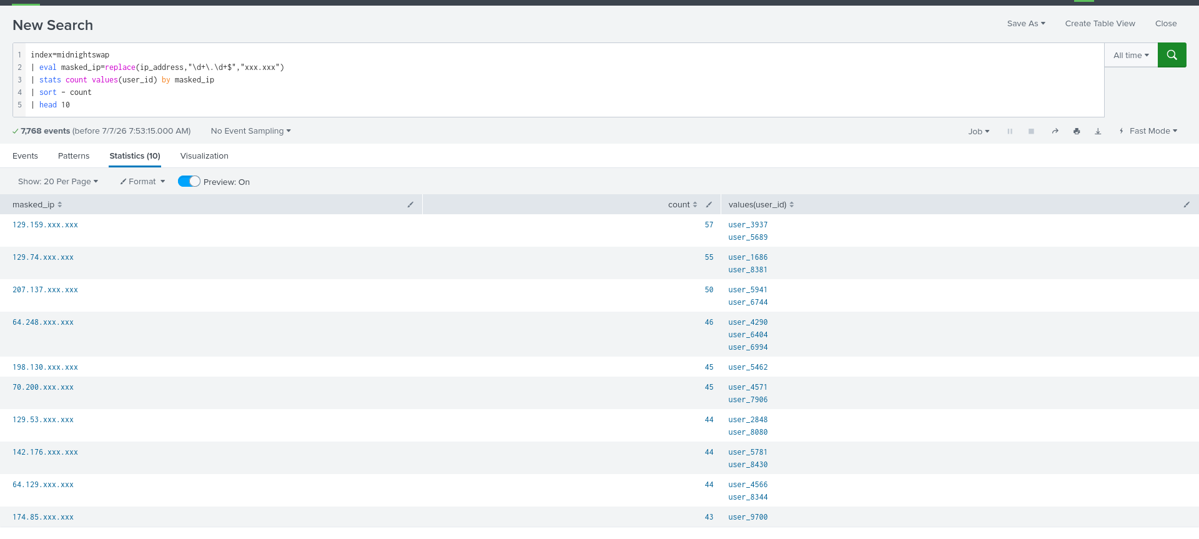Export results with the download icon
This screenshot has height=539, width=1199.
click(x=1098, y=131)
